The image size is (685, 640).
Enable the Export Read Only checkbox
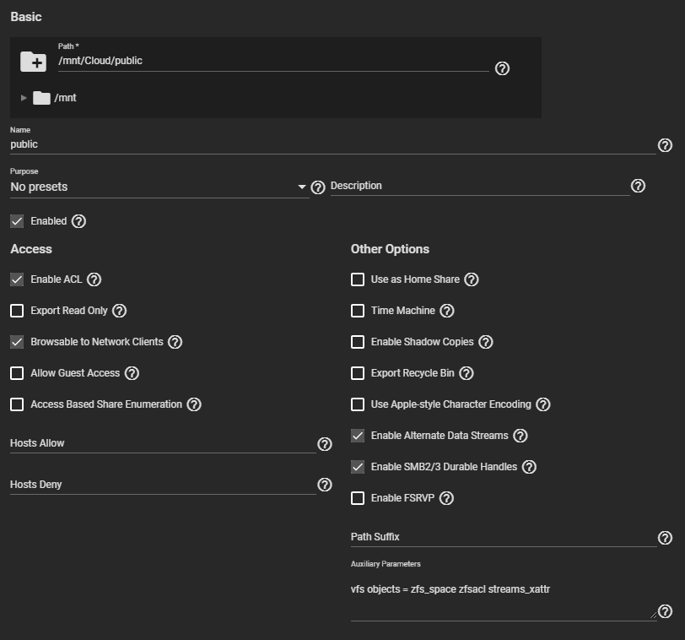pyautogui.click(x=17, y=311)
